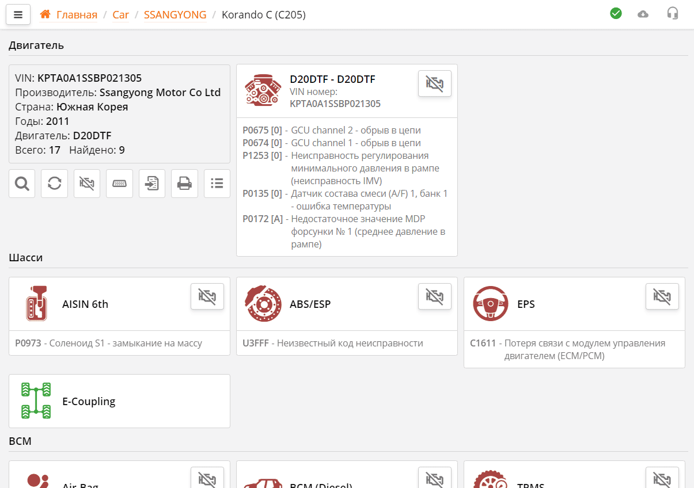694x488 pixels.
Task: Open the list view icon
Action: pyautogui.click(x=217, y=184)
